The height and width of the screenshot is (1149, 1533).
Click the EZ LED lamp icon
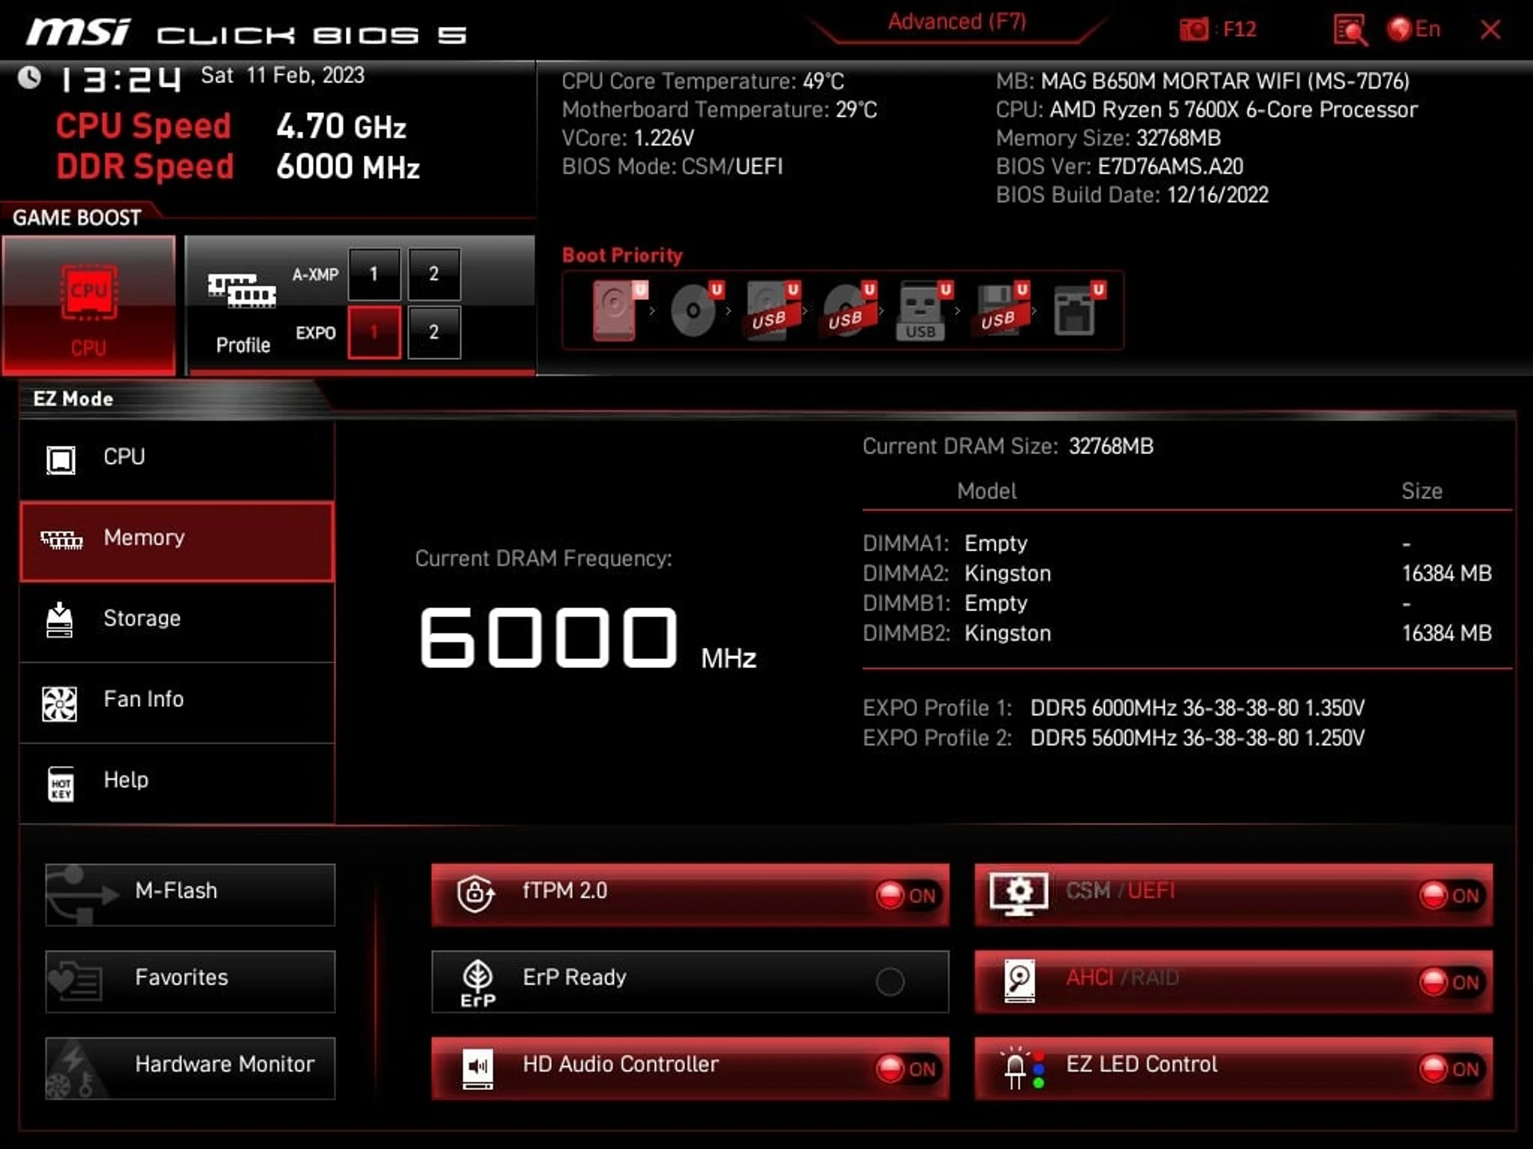(x=1022, y=1068)
